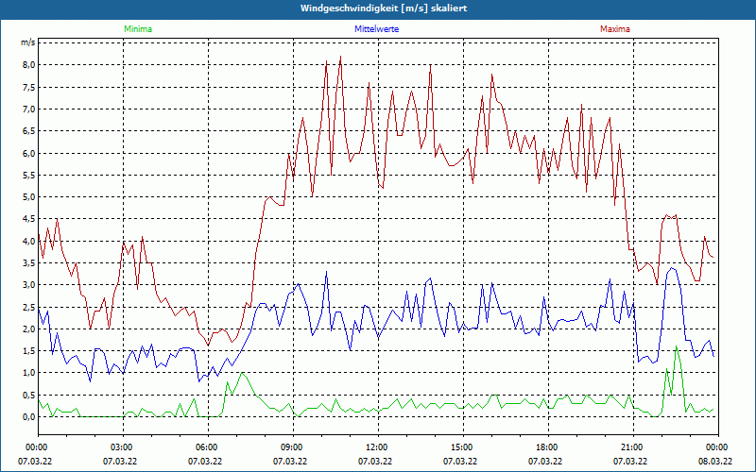Click the 09:00 time axis label
Image resolution: width=756 pixels, height=472 pixels.
(x=291, y=447)
